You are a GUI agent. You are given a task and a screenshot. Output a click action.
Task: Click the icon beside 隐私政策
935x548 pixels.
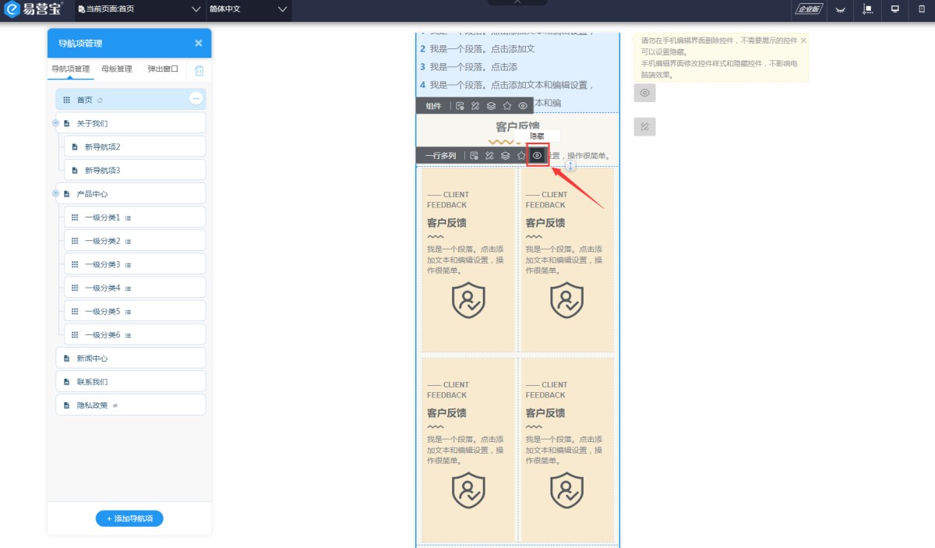coord(115,405)
